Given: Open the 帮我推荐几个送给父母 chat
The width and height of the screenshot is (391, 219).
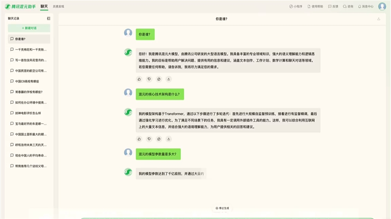Looking at the screenshot, I should (29, 166).
